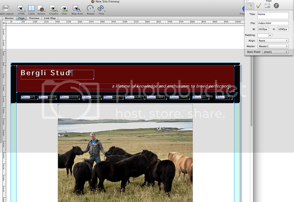Open the Style Sheet dropdown sheet1
This screenshot has width=294, height=202.
pos(275,52)
